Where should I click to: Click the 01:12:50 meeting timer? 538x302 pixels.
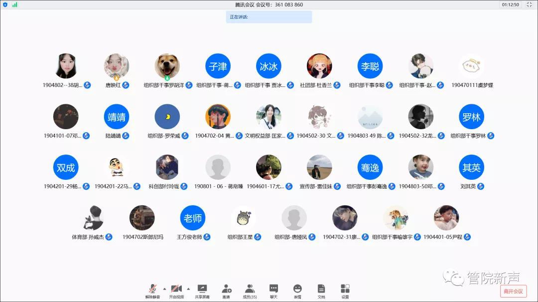point(510,4)
